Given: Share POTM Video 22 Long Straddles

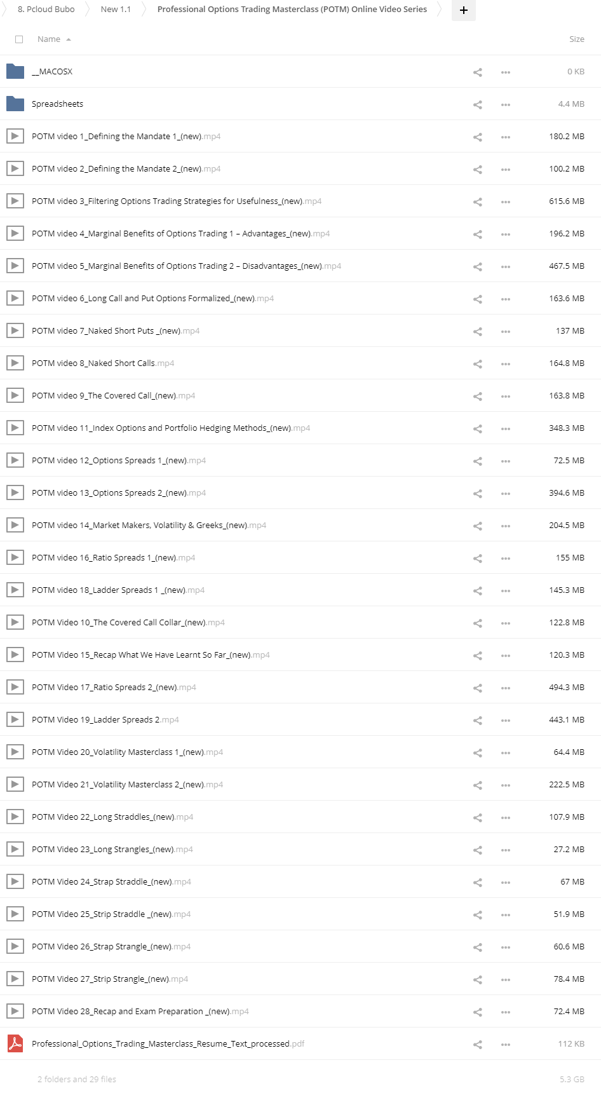Looking at the screenshot, I should pos(478,818).
